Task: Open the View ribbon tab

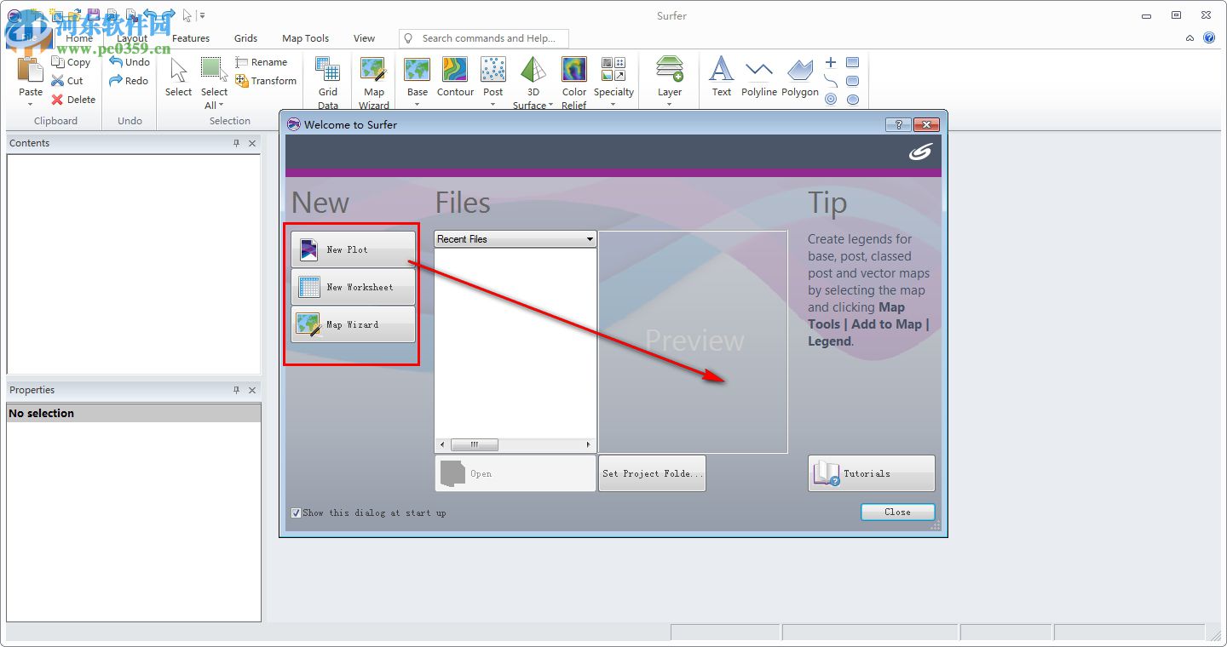Action: (x=364, y=38)
